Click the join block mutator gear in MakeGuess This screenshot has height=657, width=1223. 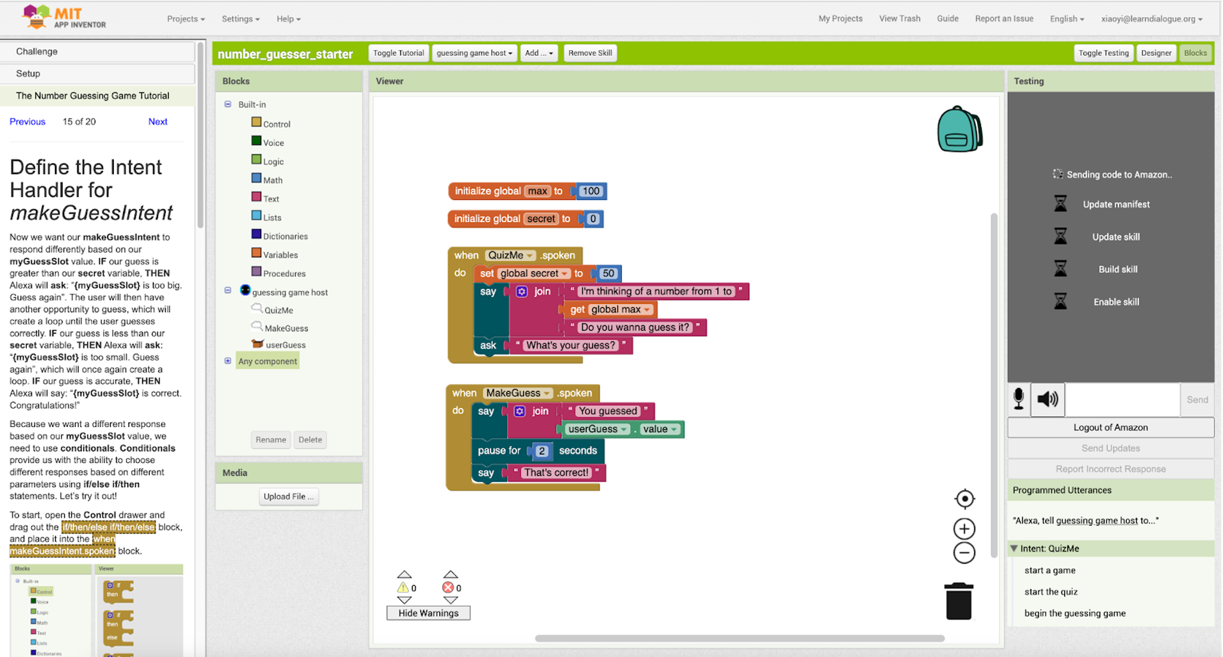click(520, 411)
